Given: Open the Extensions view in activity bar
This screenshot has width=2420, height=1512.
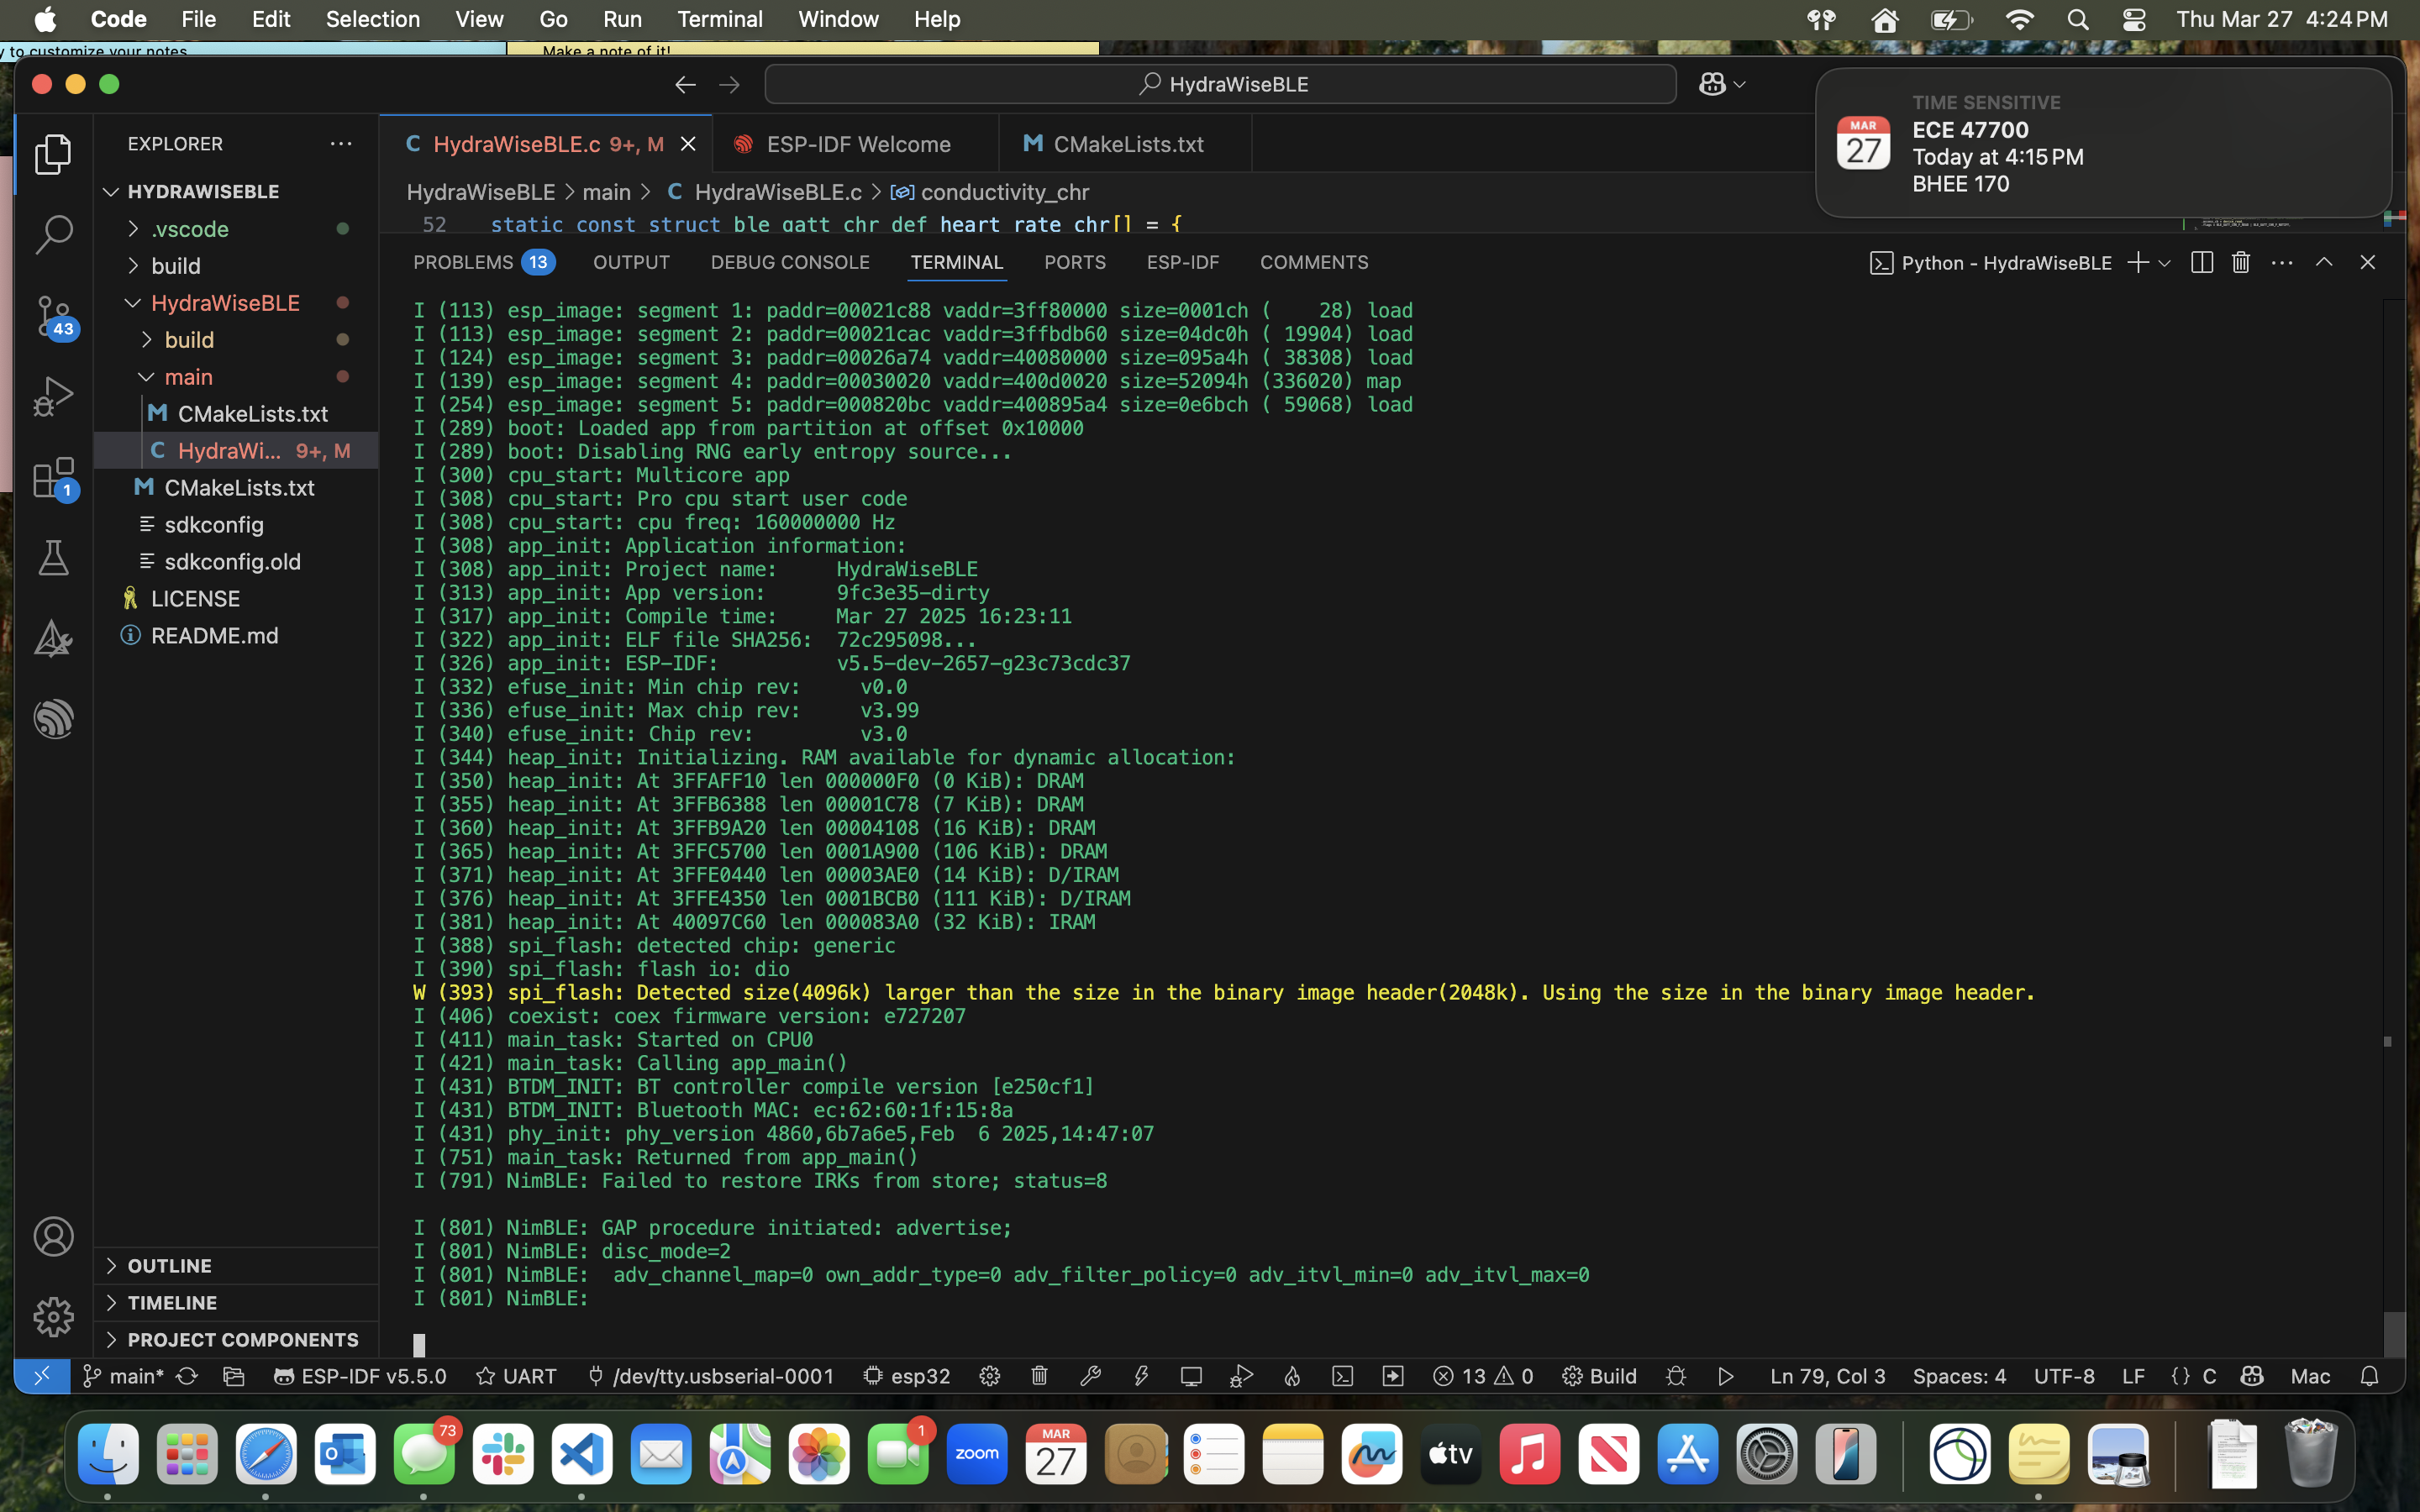Looking at the screenshot, I should point(53,478).
